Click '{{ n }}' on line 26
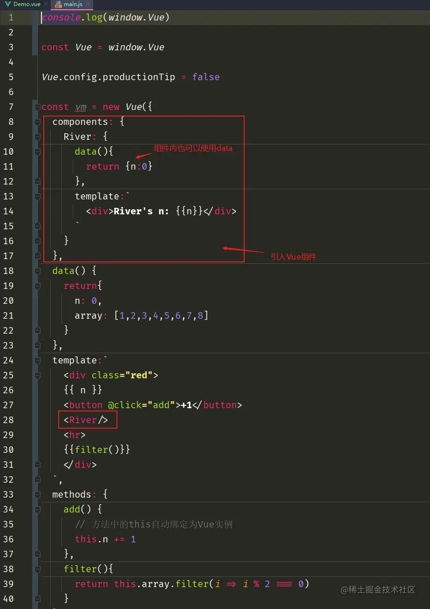Image resolution: width=430 pixels, height=609 pixels. click(83, 390)
